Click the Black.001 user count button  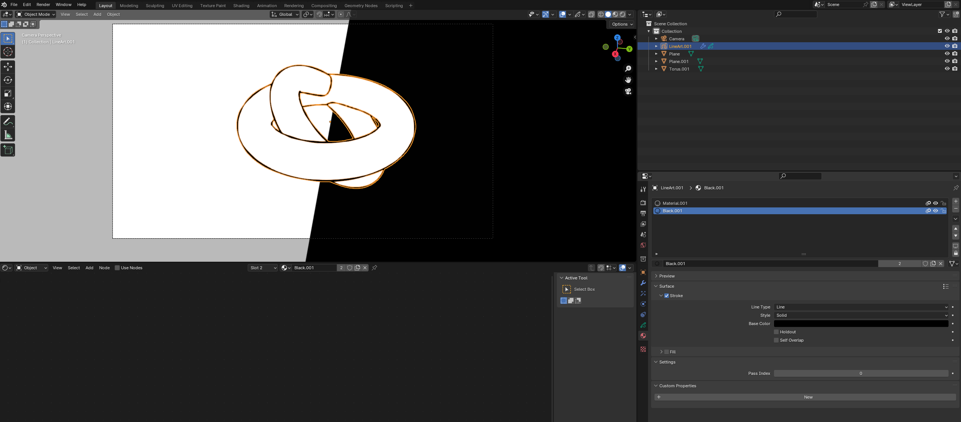click(900, 264)
